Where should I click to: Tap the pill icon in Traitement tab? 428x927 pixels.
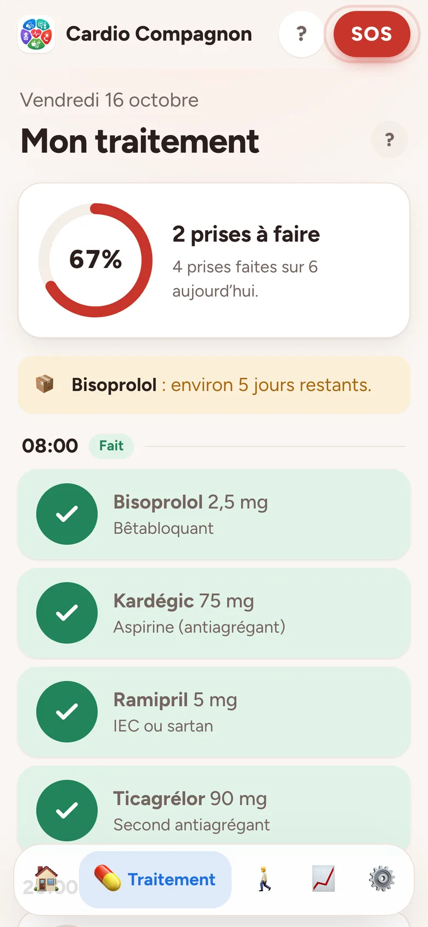point(108,878)
